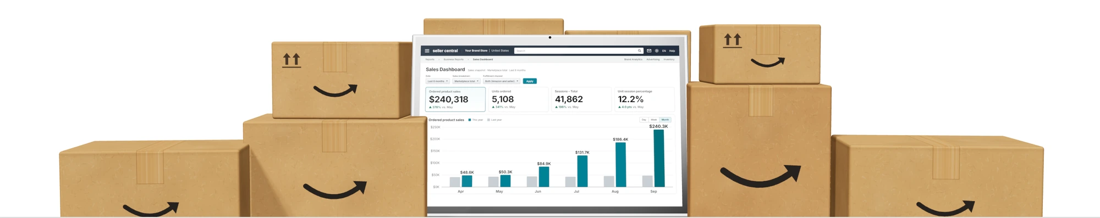Click the Sales Dashboard heading
This screenshot has height=218, width=1100.
tap(446, 70)
